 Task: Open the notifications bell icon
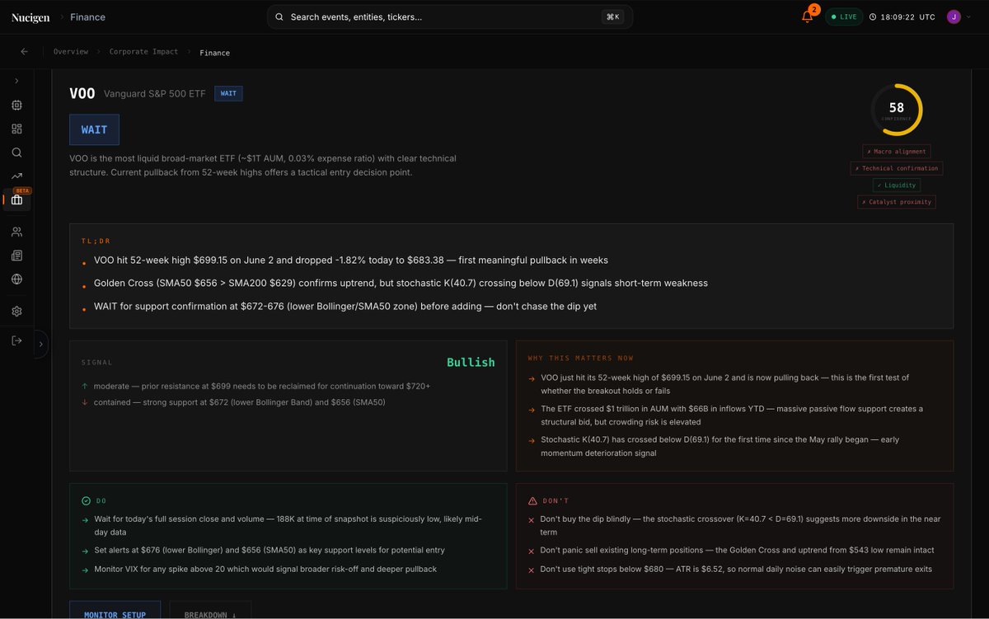pos(808,16)
